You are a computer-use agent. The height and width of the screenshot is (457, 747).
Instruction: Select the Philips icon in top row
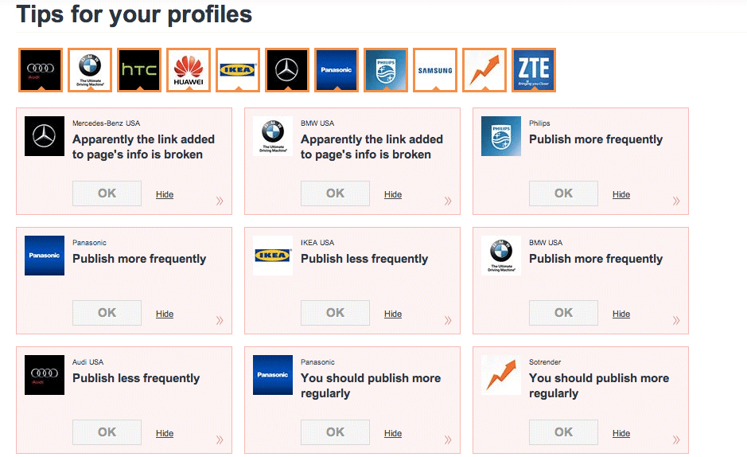385,70
